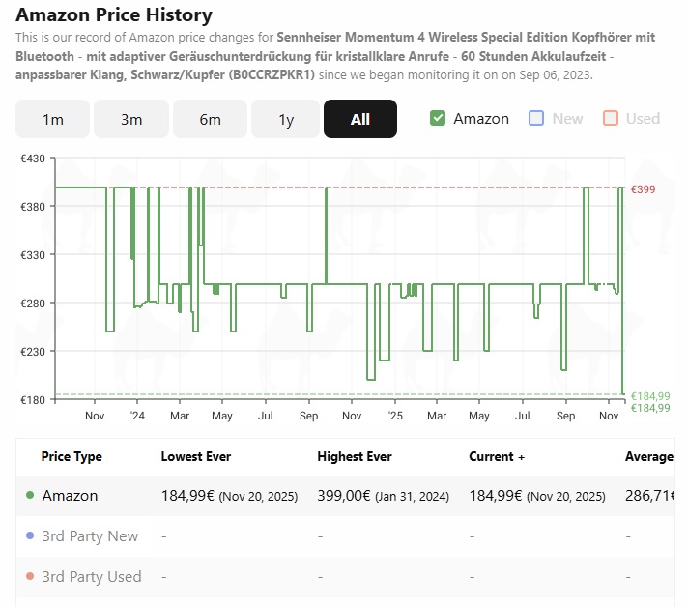
Task: Click the €430 y-axis label
Action: [33, 159]
